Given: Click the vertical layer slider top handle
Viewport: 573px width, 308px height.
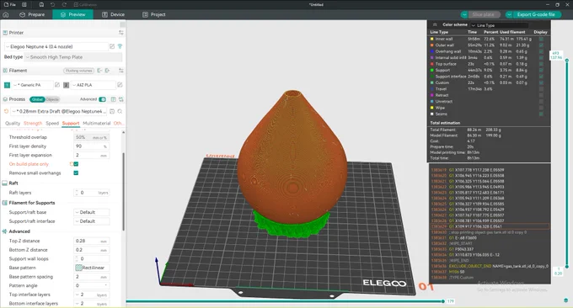Looking at the screenshot, I should [x=567, y=61].
